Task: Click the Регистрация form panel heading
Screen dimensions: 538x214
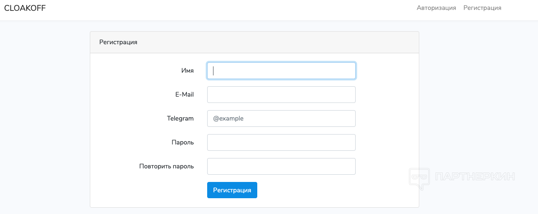Action: [x=118, y=42]
